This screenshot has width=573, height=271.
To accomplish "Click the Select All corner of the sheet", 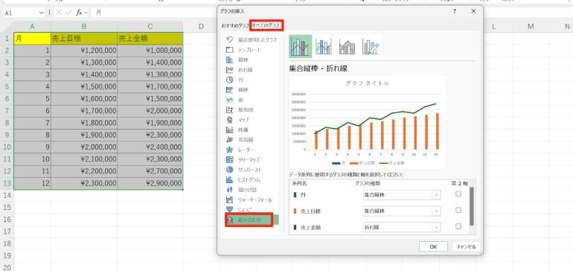I will coord(7,27).
